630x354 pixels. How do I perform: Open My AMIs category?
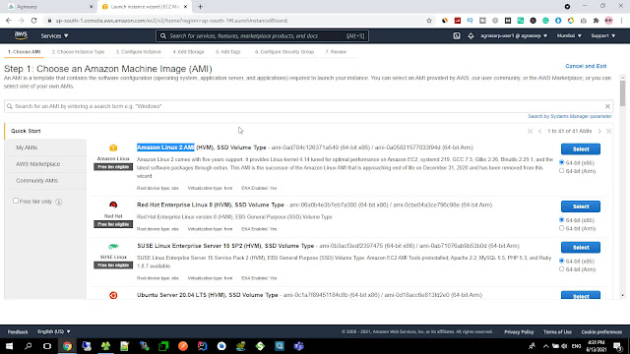(x=27, y=147)
